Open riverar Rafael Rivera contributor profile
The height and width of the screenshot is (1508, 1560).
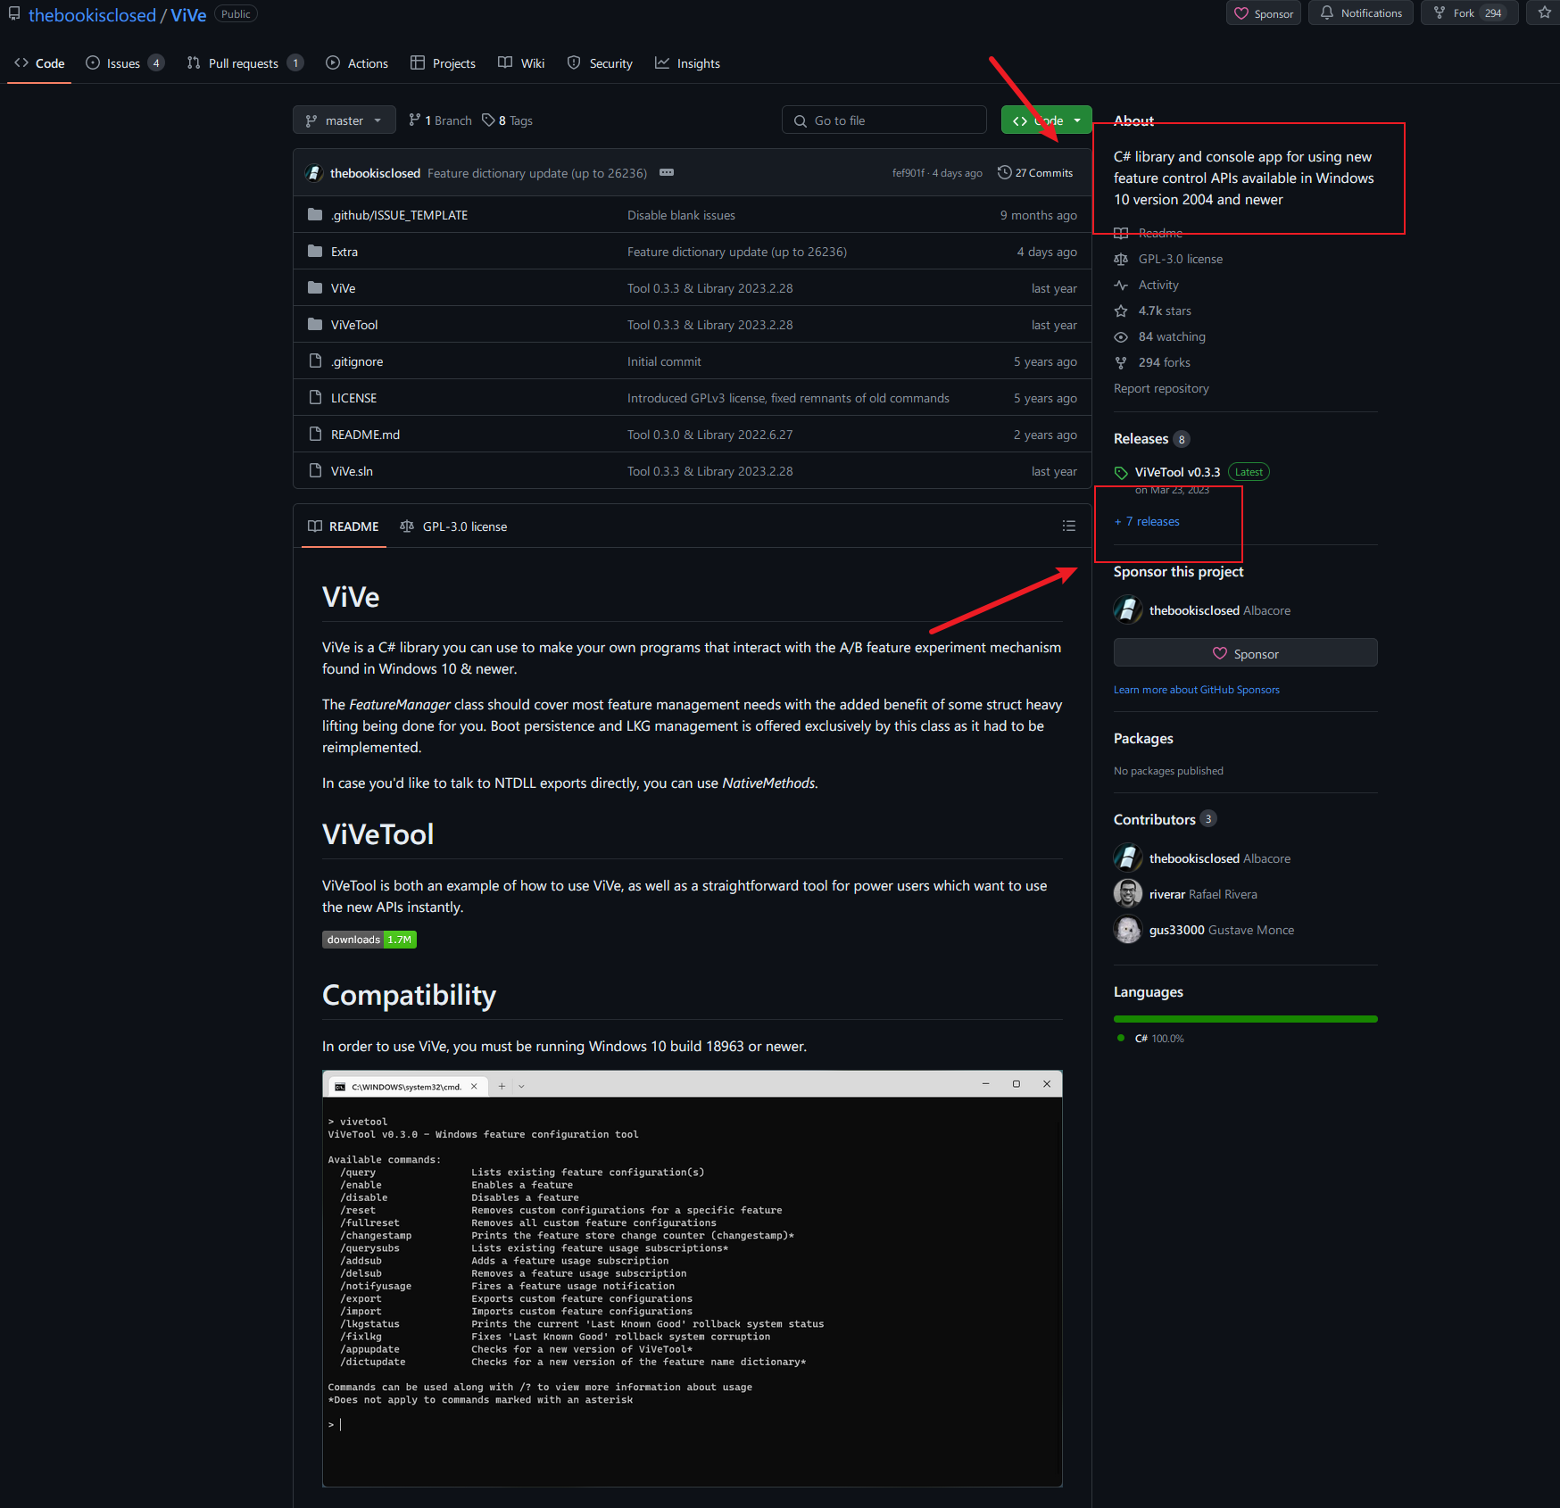(1202, 894)
